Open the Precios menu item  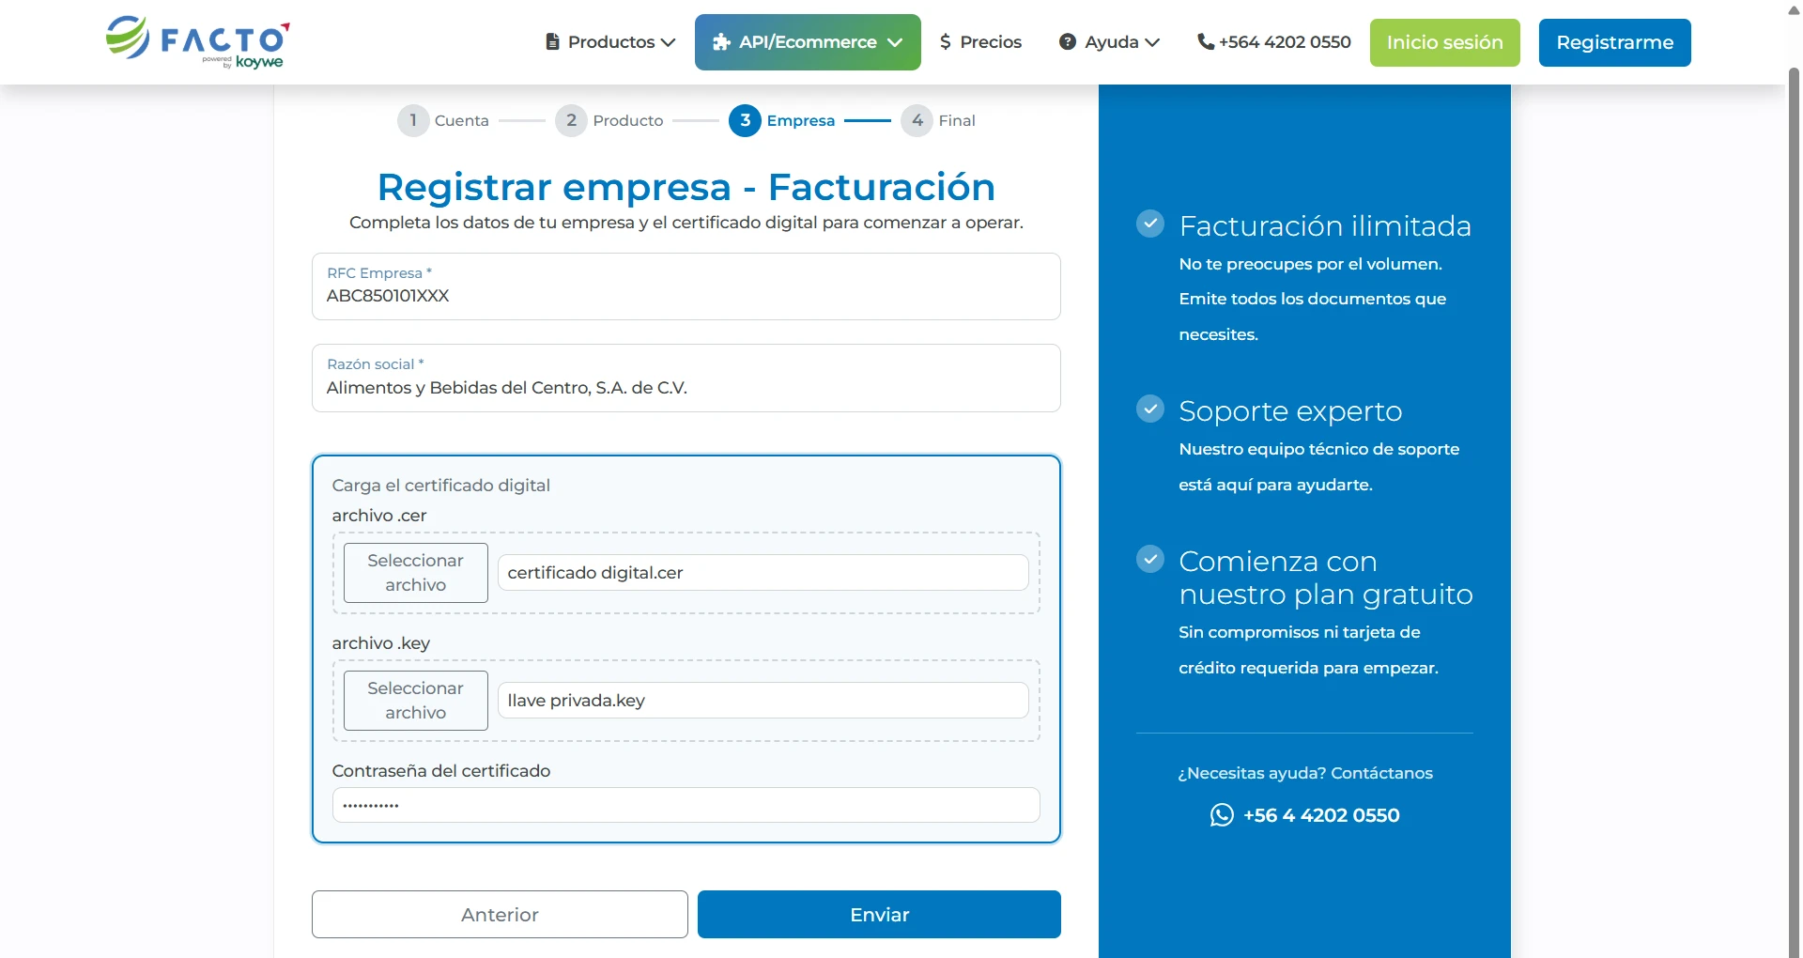point(980,42)
